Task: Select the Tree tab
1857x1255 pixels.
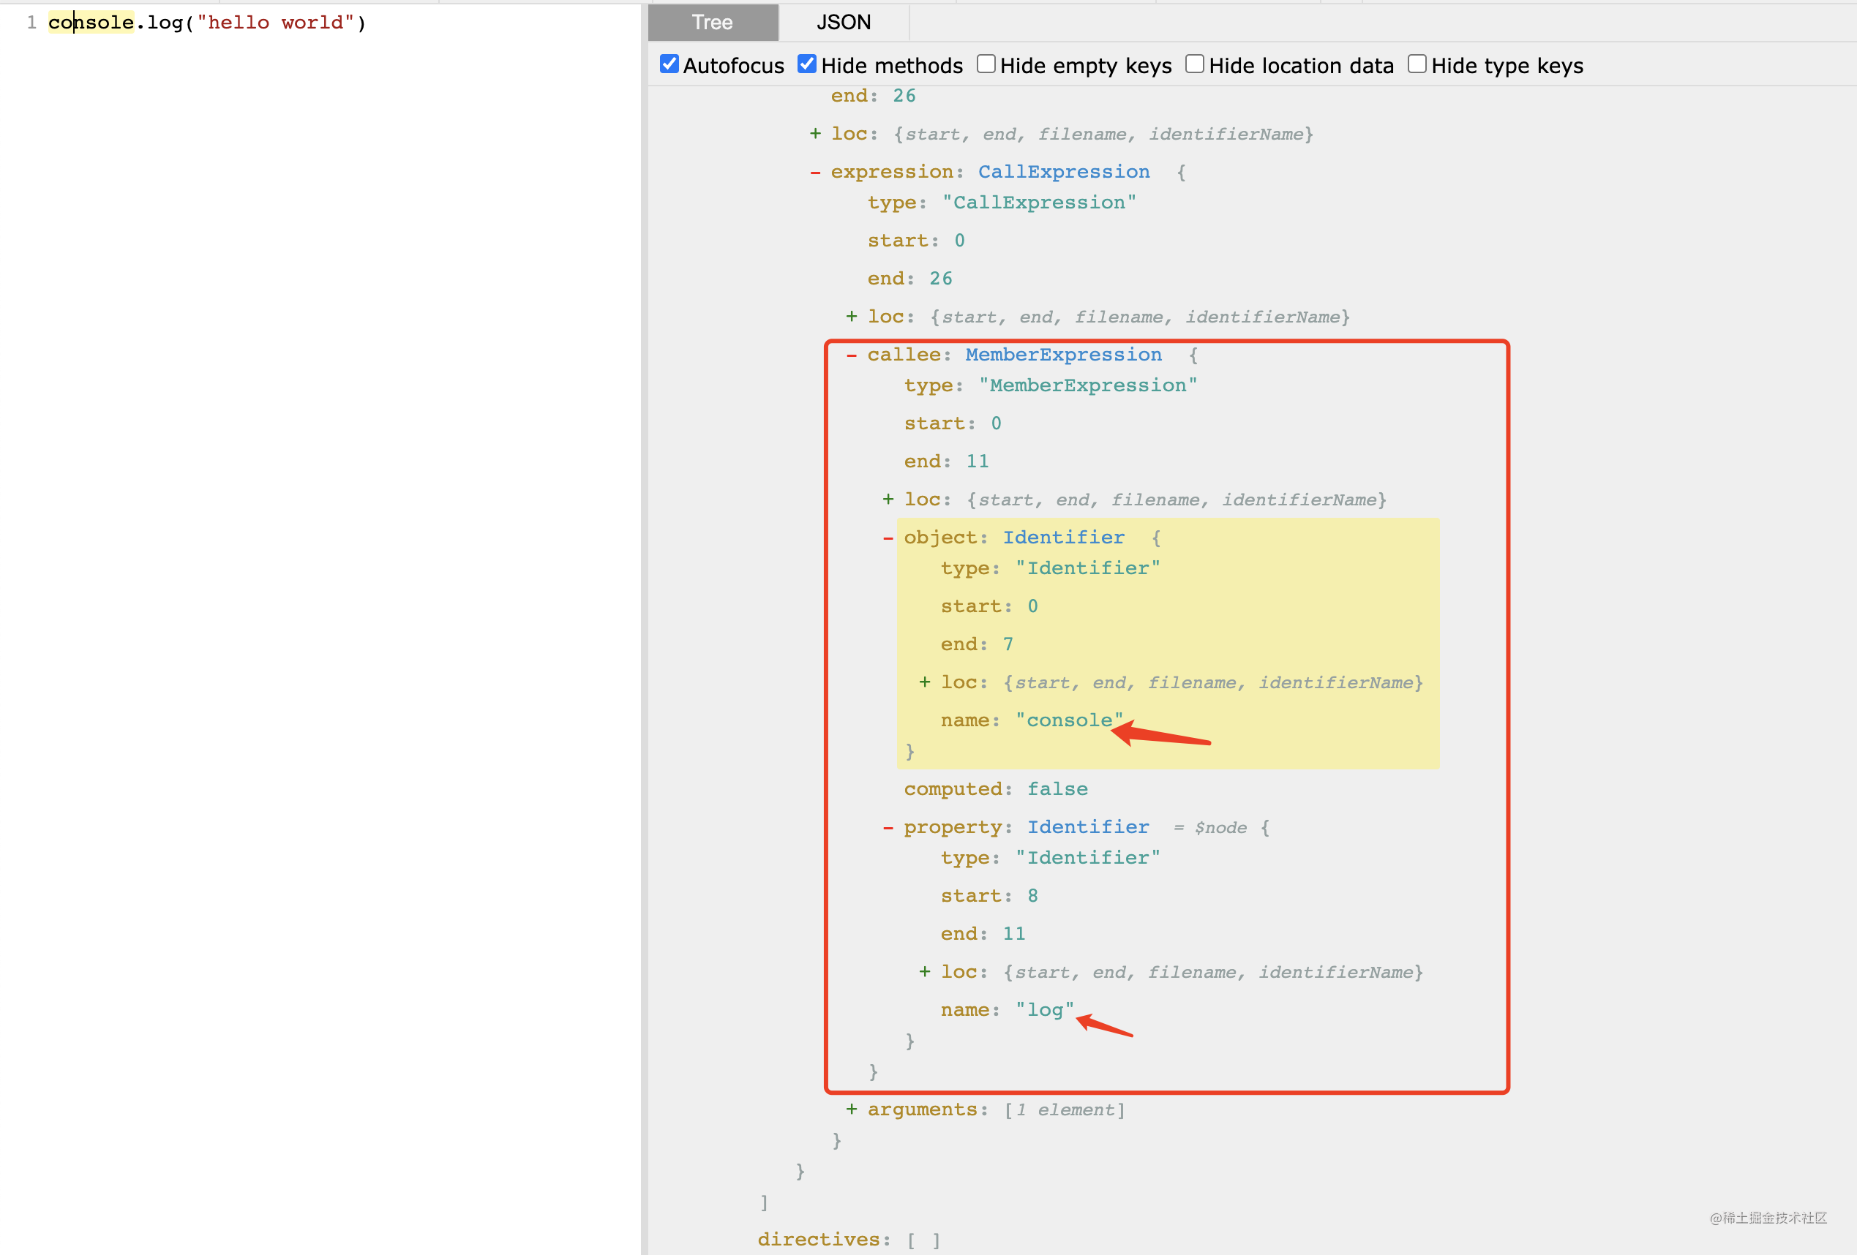Action: coord(712,23)
